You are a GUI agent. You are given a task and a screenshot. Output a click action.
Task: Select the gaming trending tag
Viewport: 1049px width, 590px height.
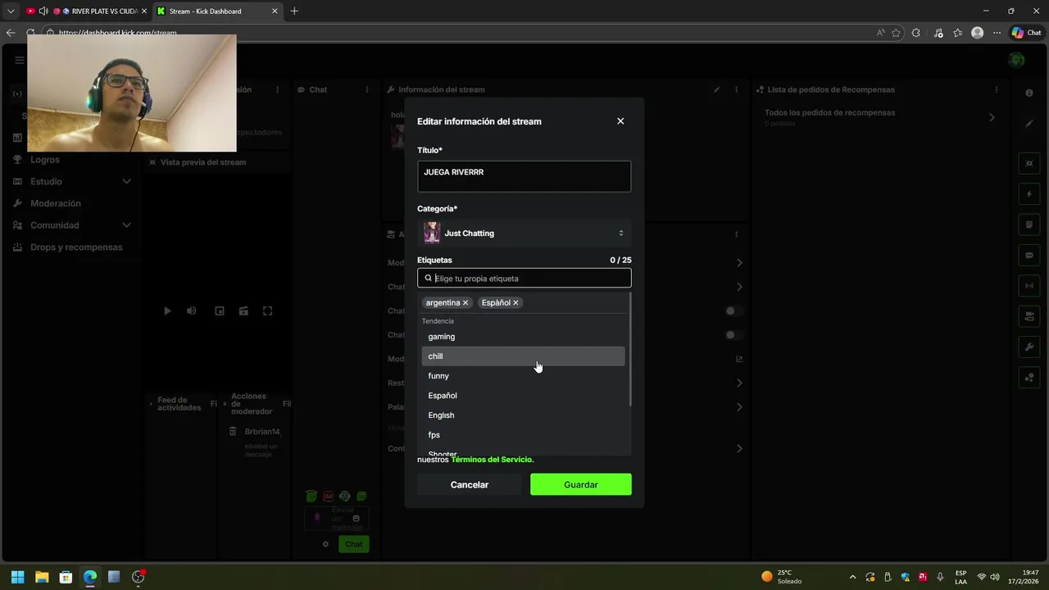tap(523, 337)
